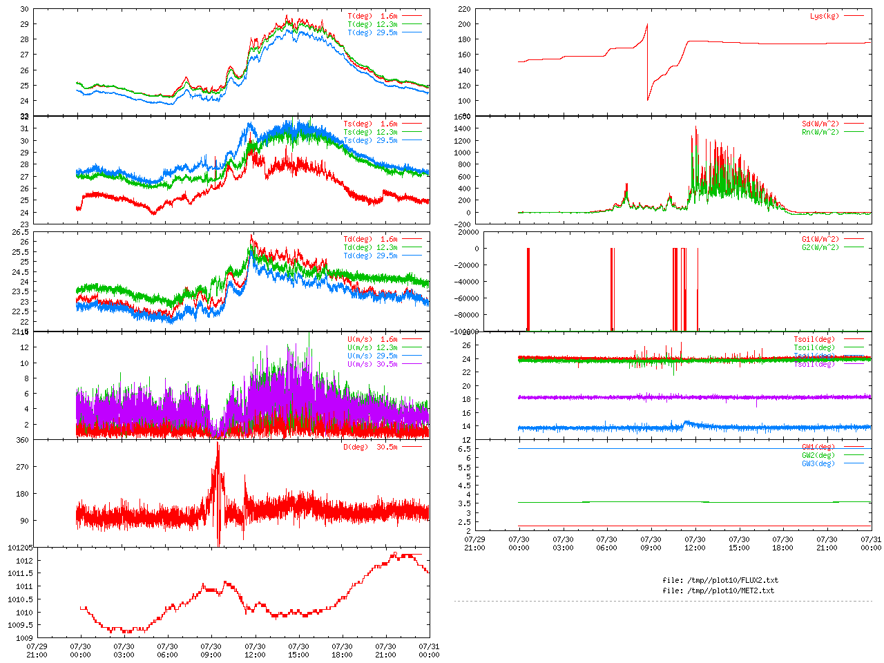Click the green 'Tsoil(deg)' legend entry
This screenshot has height=663, width=884.
[x=814, y=348]
